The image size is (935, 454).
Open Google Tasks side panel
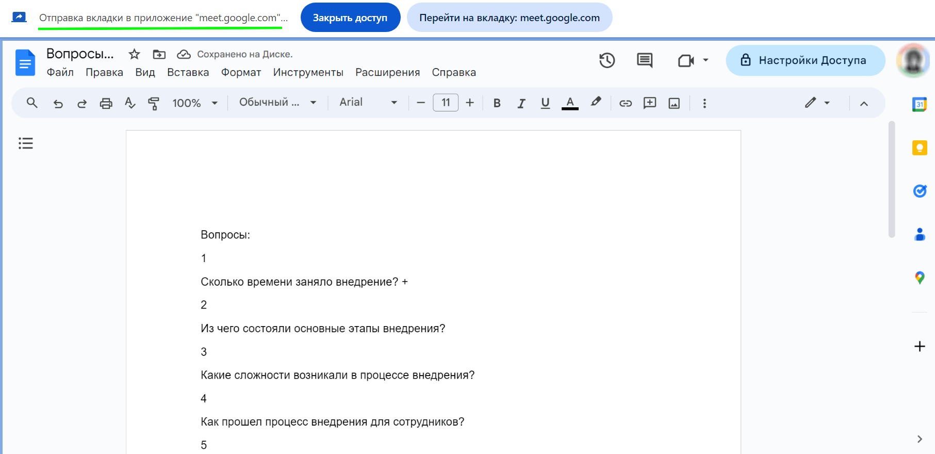coord(920,191)
